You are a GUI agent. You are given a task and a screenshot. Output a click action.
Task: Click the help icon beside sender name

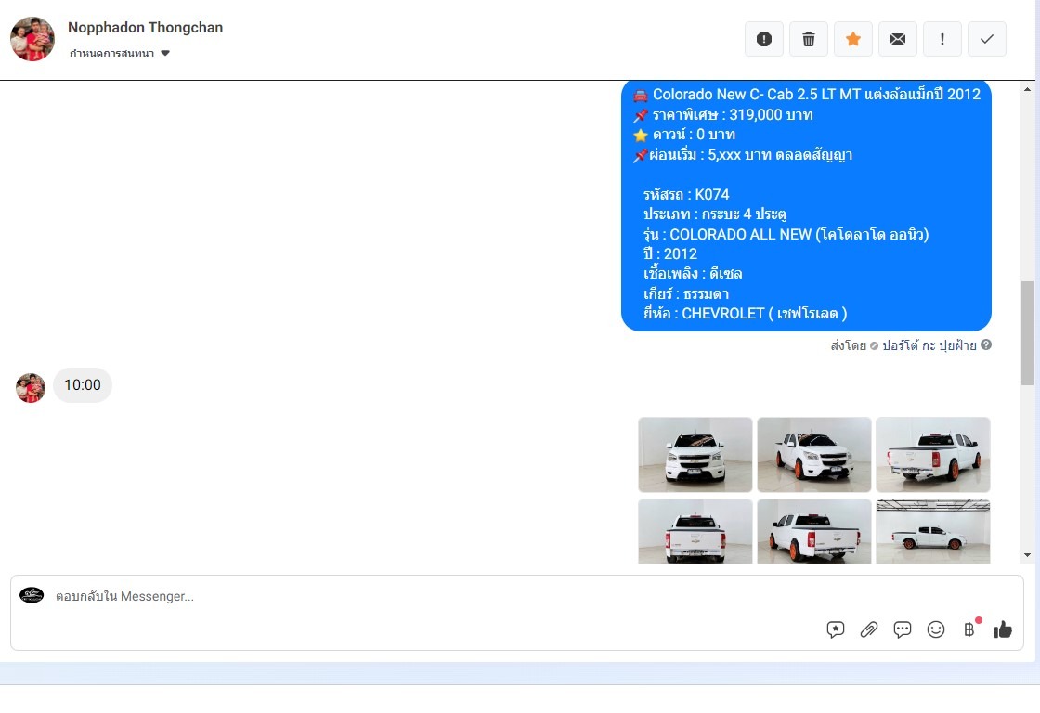click(986, 344)
